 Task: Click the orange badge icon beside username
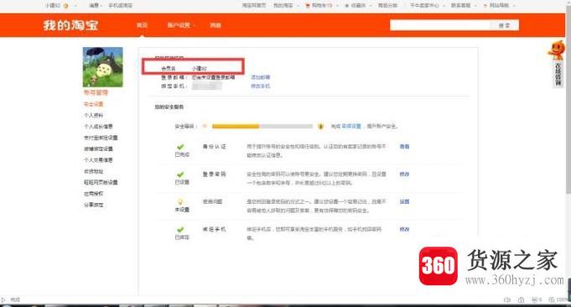(x=66, y=6)
